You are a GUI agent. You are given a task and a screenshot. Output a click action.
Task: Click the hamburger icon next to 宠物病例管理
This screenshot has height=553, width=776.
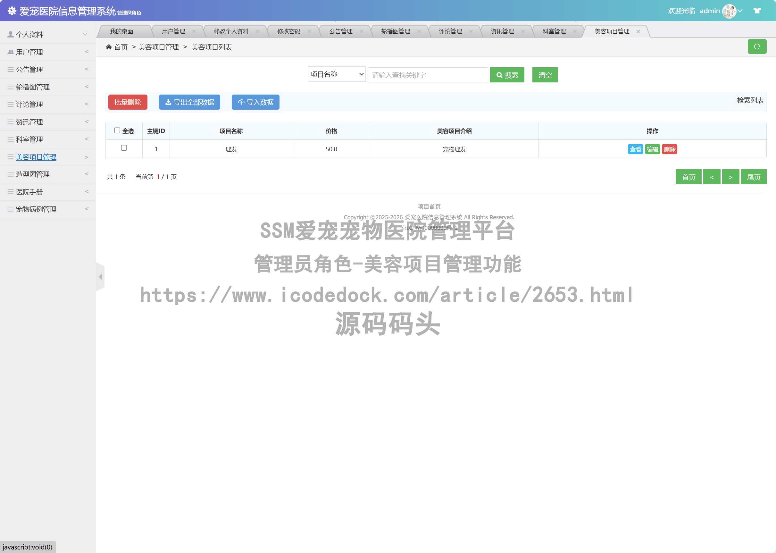pos(10,209)
